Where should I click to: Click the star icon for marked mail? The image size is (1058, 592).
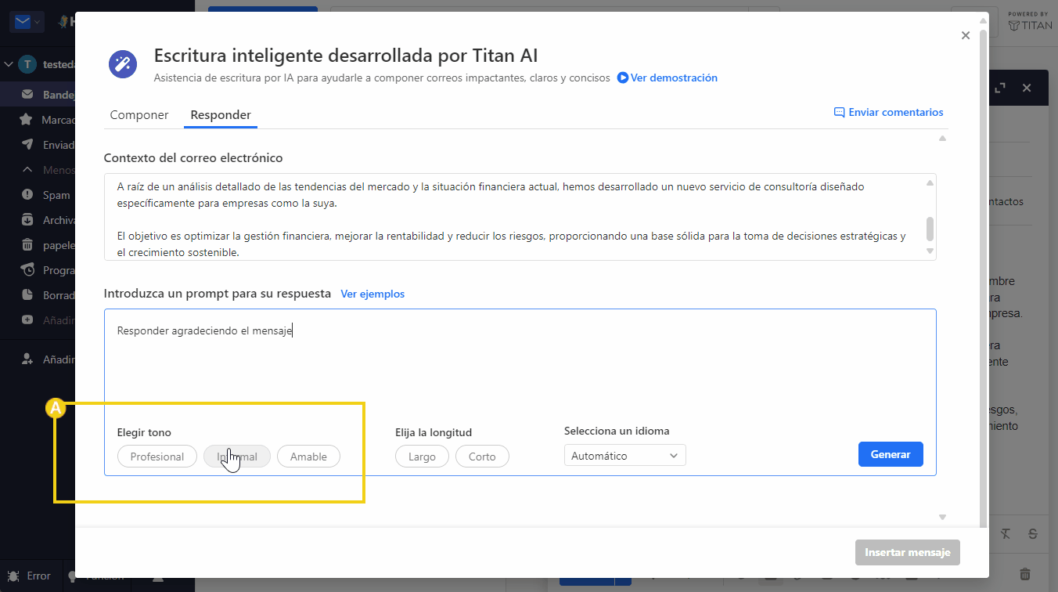27,120
